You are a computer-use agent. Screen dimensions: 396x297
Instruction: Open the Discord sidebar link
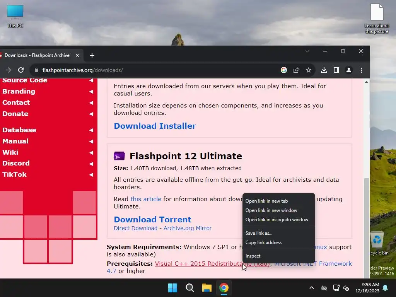coord(16,163)
